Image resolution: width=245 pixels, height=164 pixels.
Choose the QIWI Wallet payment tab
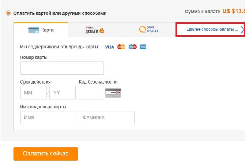pos(149,30)
